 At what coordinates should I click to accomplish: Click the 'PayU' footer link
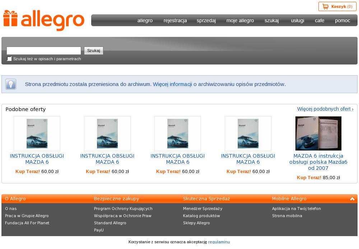(99, 230)
